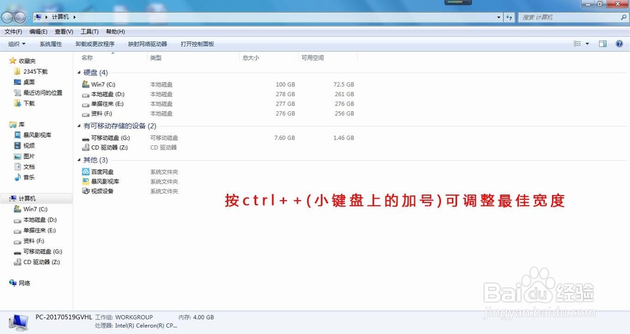Click the PC-20170519GVHL computer name
Screen dimensions: 630x334
click(x=64, y=317)
